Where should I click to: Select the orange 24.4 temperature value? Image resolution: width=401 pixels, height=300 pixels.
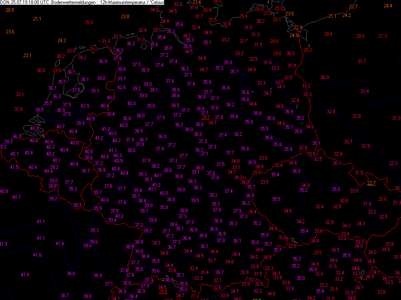(388, 6)
